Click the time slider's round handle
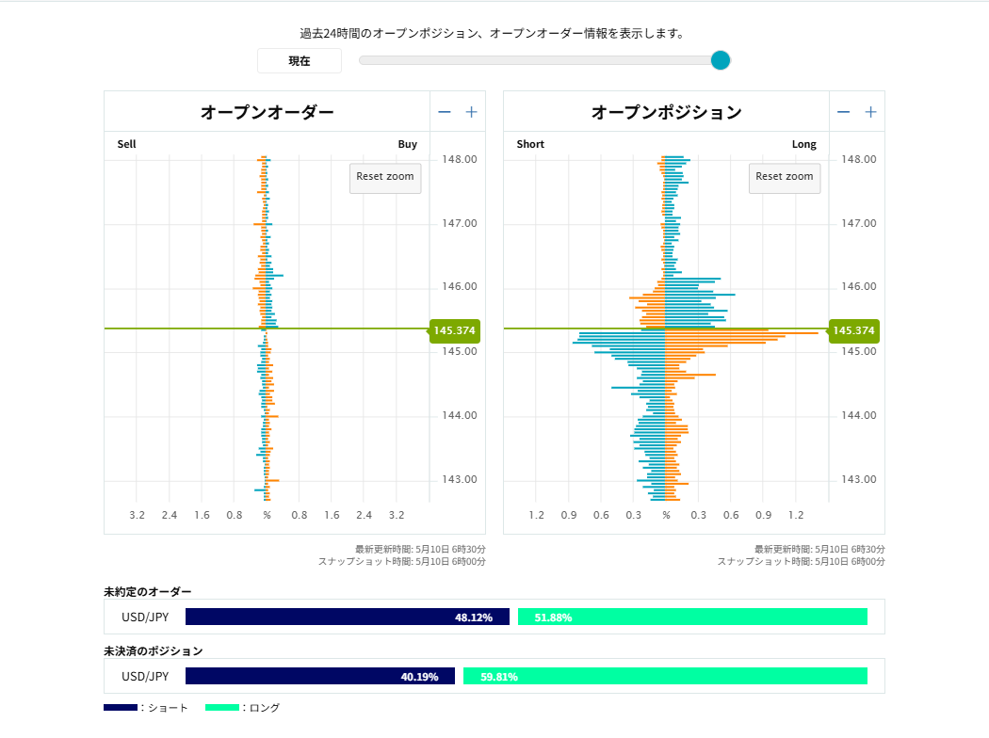The image size is (989, 738). tap(721, 60)
